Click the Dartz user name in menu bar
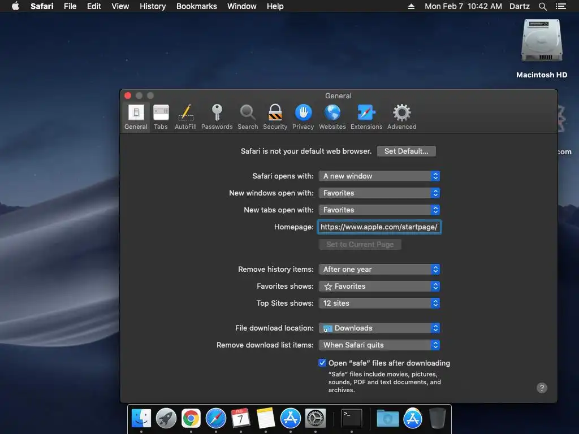This screenshot has height=434, width=579. [x=519, y=6]
